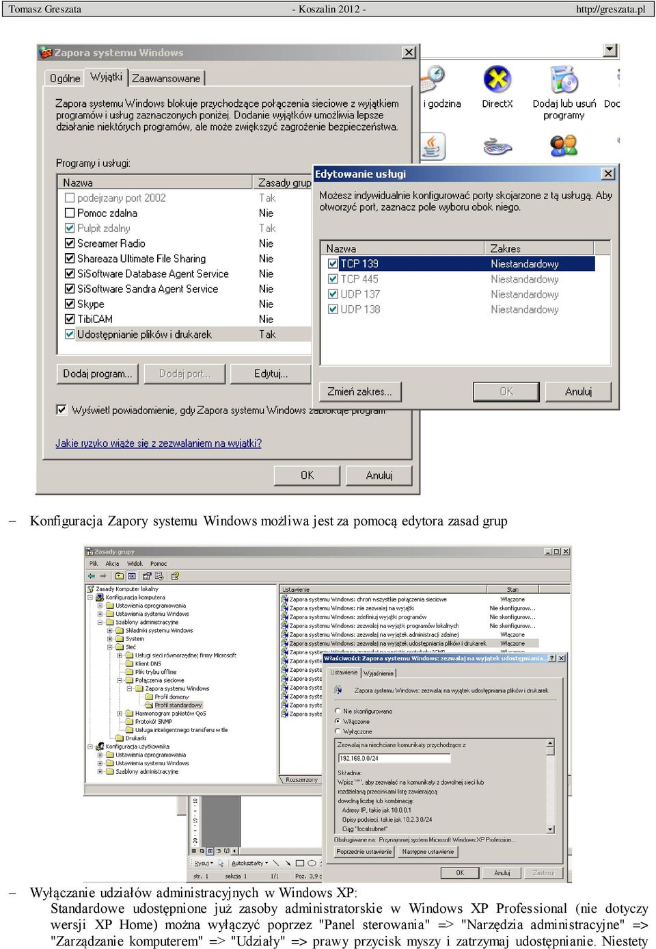Expand Usługi sieci równorzędnej firmy Microsoft node
The image size is (656, 949).
click(120, 655)
